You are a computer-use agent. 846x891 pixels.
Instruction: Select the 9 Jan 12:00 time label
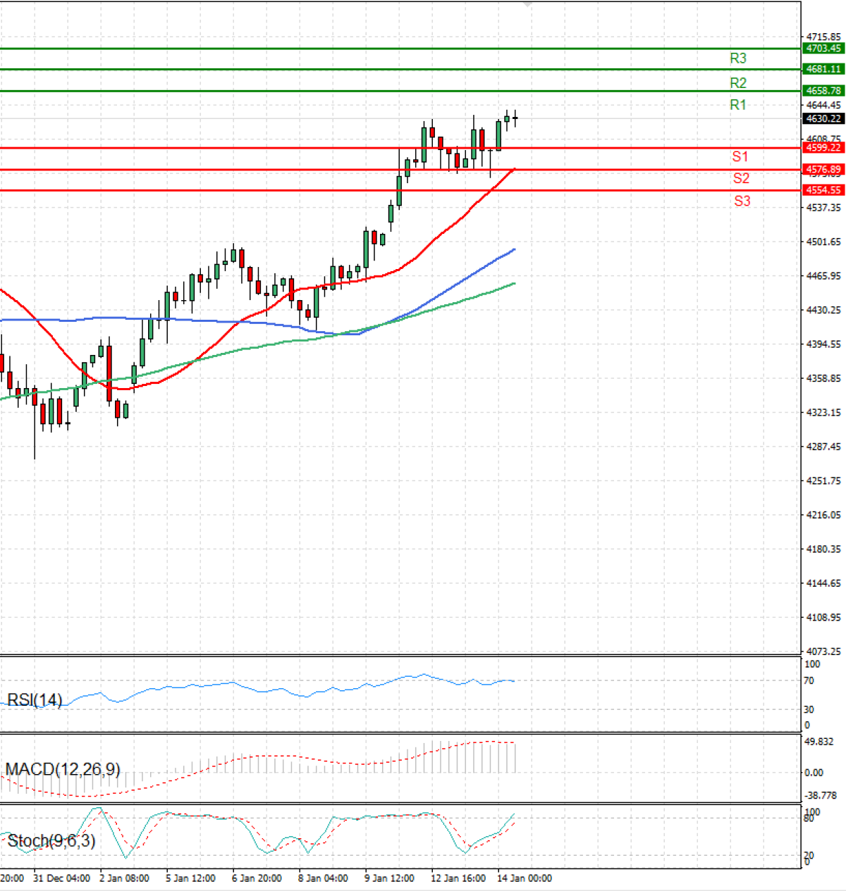point(389,878)
